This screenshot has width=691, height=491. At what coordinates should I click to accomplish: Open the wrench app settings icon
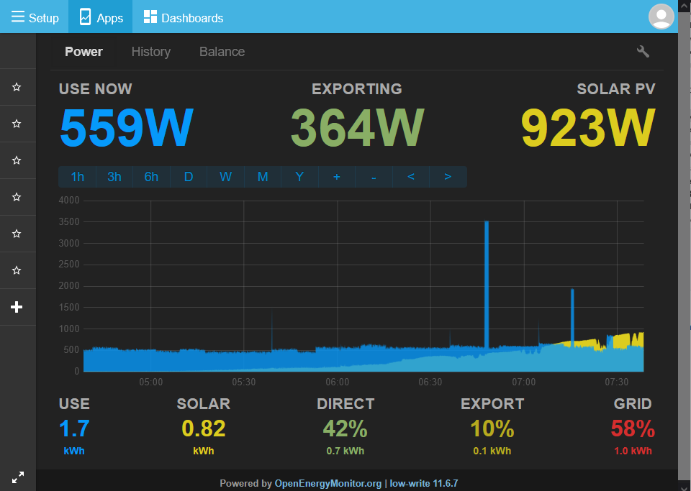[643, 52]
